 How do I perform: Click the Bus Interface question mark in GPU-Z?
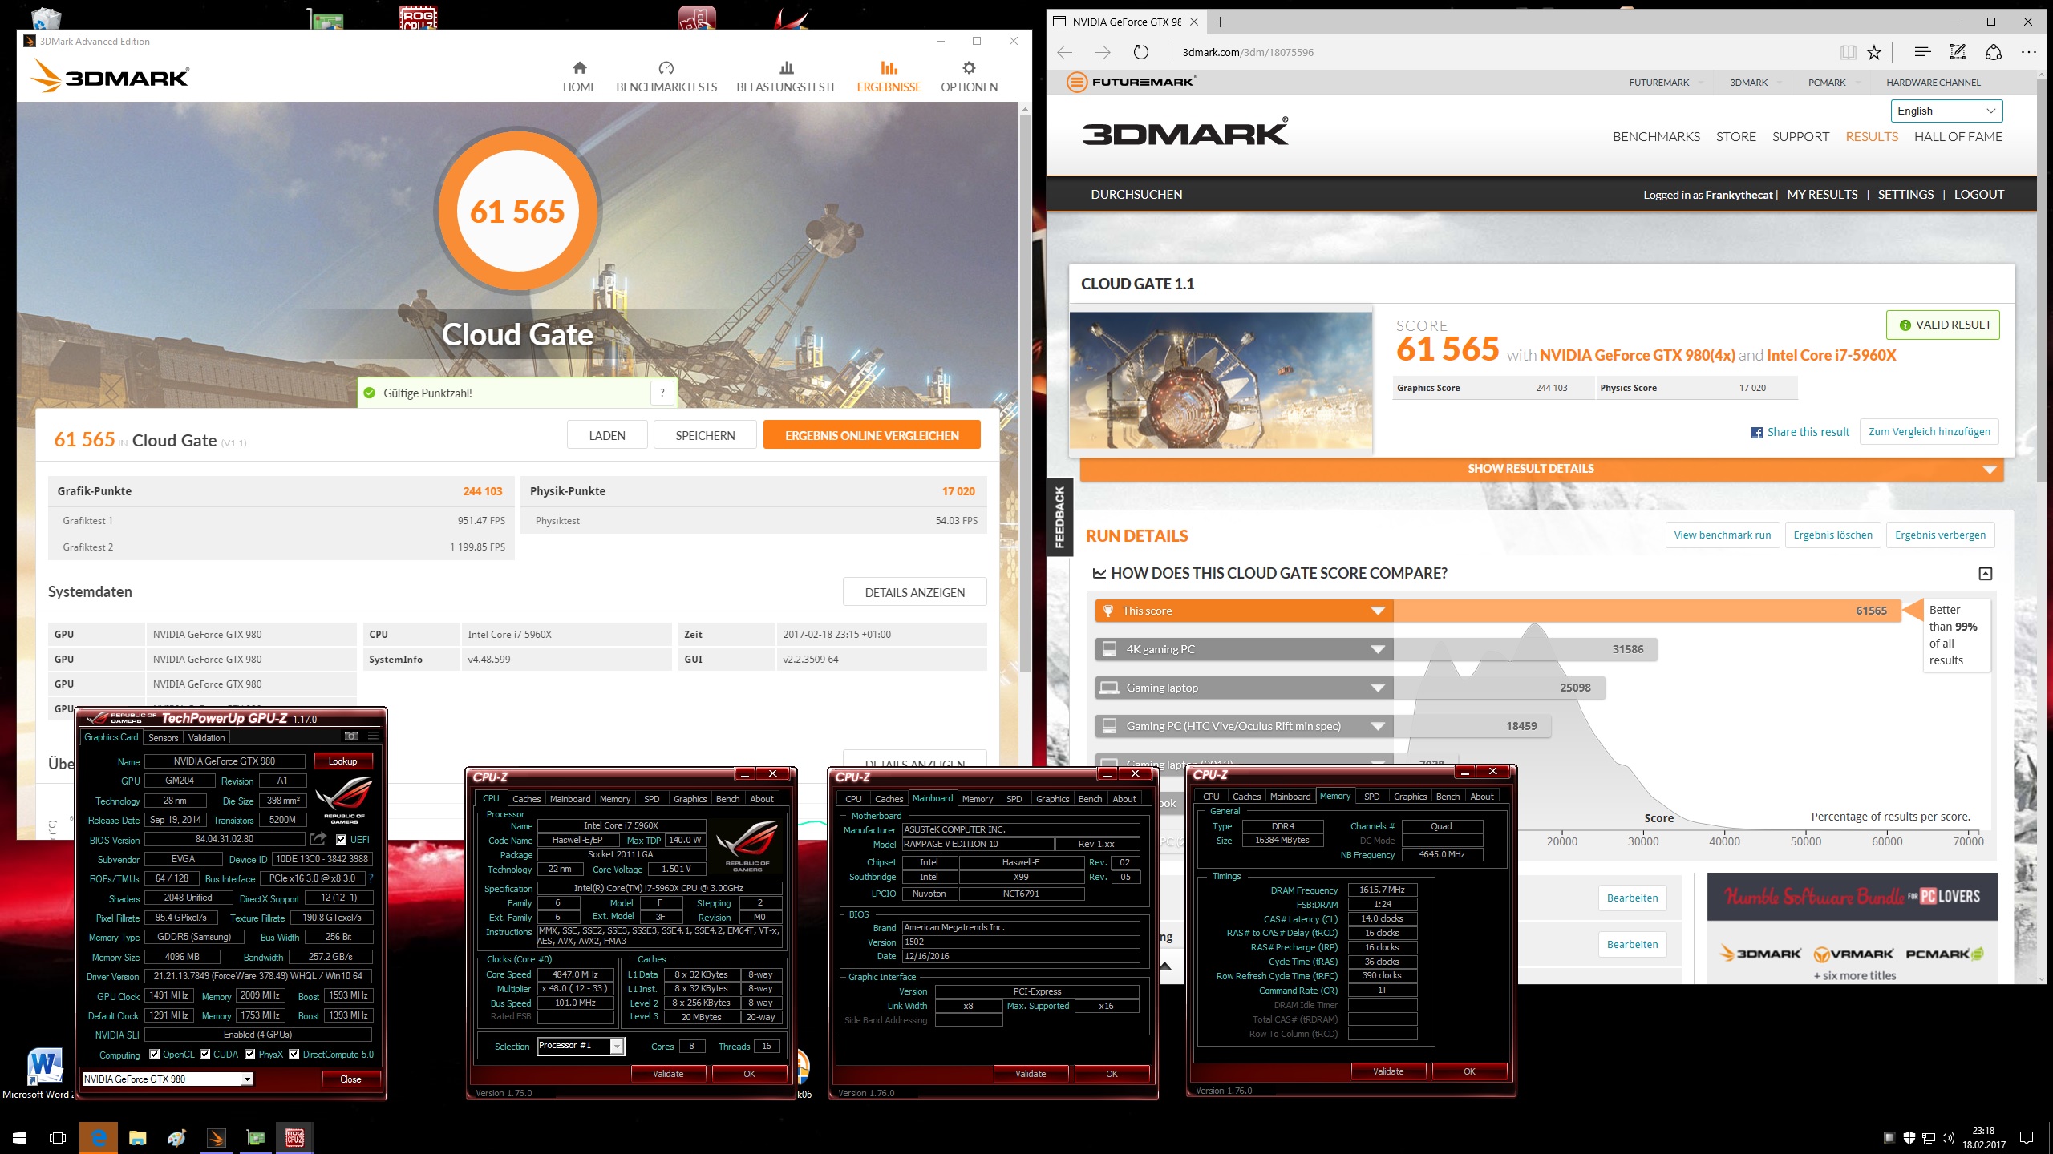point(371,878)
